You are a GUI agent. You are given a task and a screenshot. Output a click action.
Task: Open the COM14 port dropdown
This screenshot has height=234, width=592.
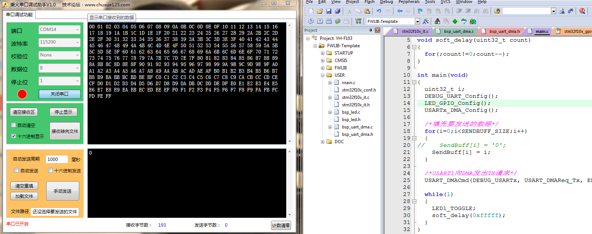pyautogui.click(x=59, y=30)
